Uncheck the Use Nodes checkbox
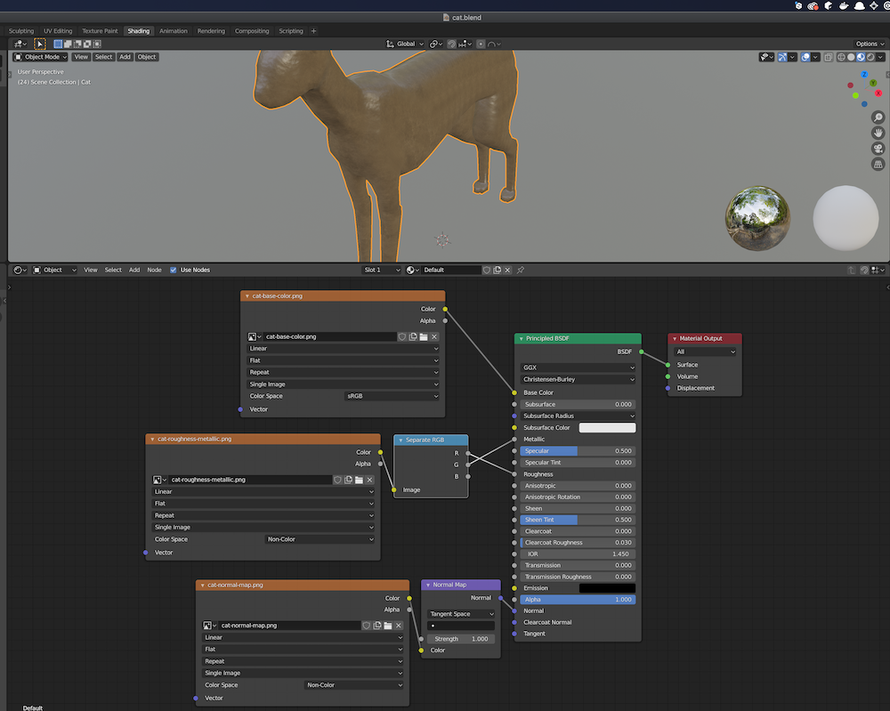The height and width of the screenshot is (711, 890). 174,270
